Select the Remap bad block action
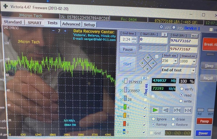This screenshot has width=217, height=139. [x=153, y=124]
